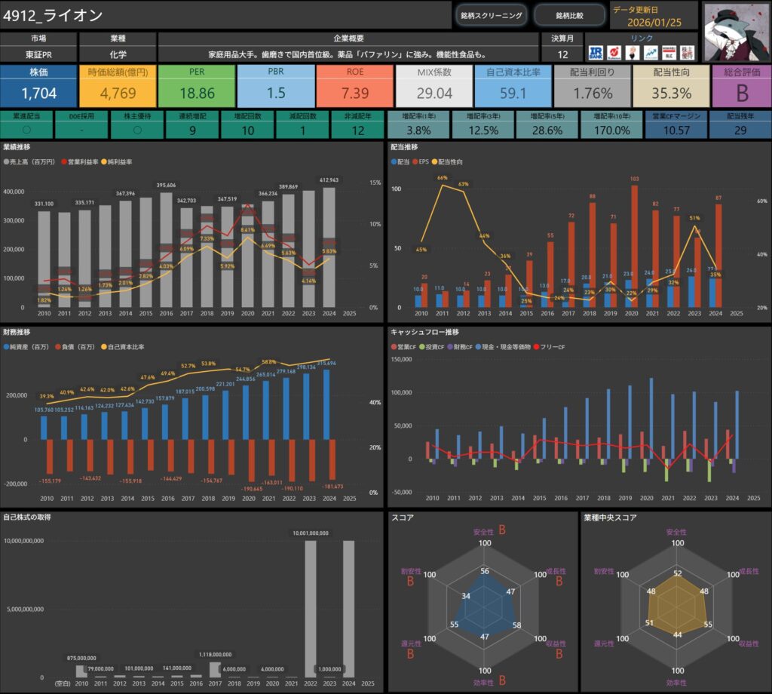Click the bald man portrait link icon
Image resolution: width=772 pixels, height=694 pixels.
pos(632,53)
